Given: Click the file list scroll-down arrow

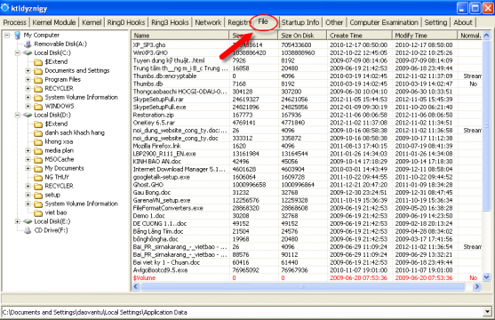Looking at the screenshot, I should click(x=486, y=277).
